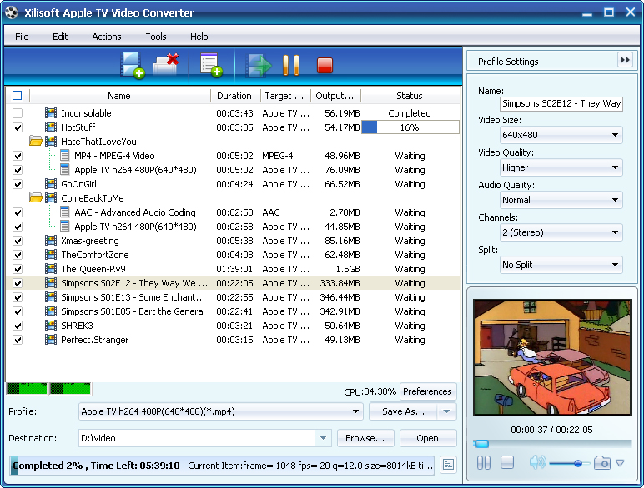Viewport: 644px width, 488px height.
Task: Open the Channels dropdown
Action: click(x=561, y=232)
